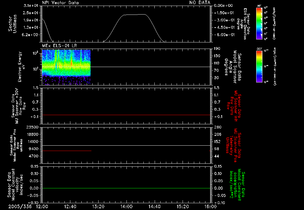Select the 16:00 end time label

click(210, 206)
